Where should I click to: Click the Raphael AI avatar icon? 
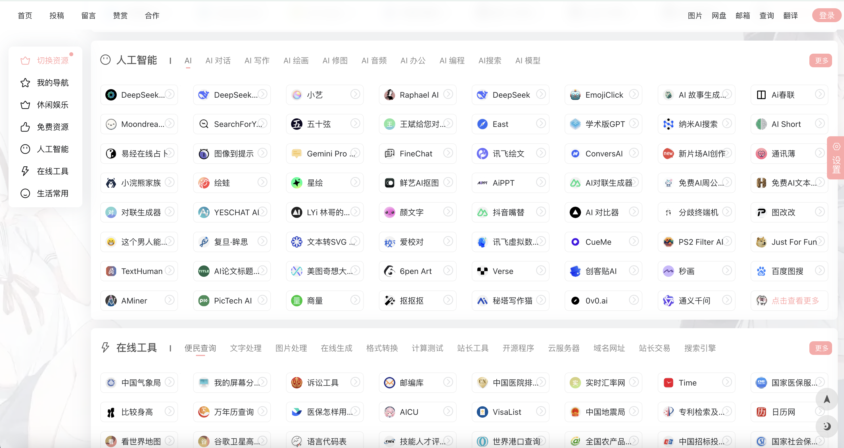click(389, 95)
